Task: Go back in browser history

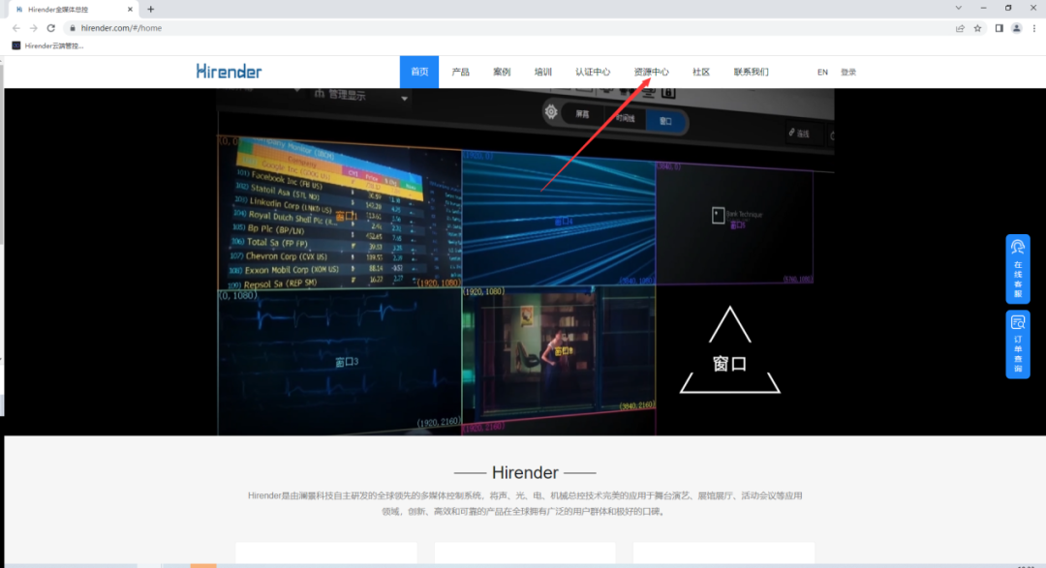Action: click(x=16, y=28)
